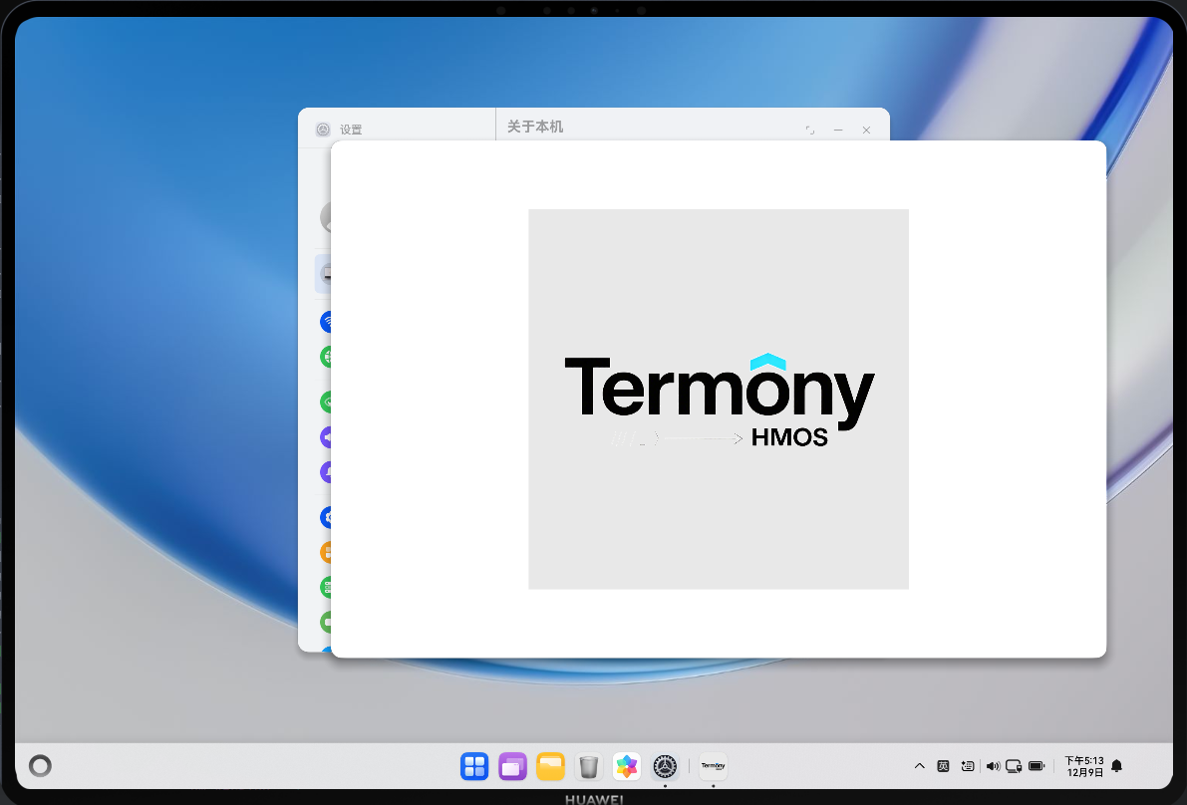1187x805 pixels.
Task: Minimize the Settings window
Action: click(838, 131)
